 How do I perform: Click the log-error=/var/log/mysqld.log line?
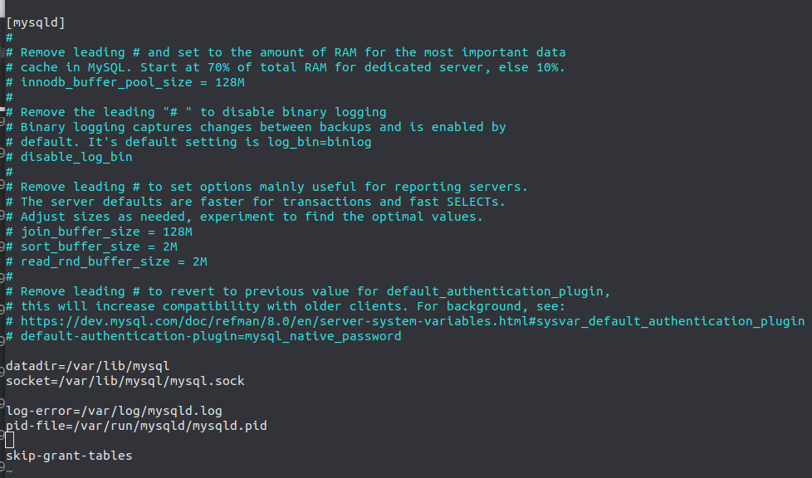click(x=114, y=411)
